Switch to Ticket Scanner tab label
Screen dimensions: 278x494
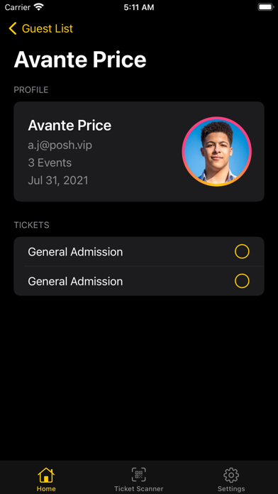(x=138, y=488)
